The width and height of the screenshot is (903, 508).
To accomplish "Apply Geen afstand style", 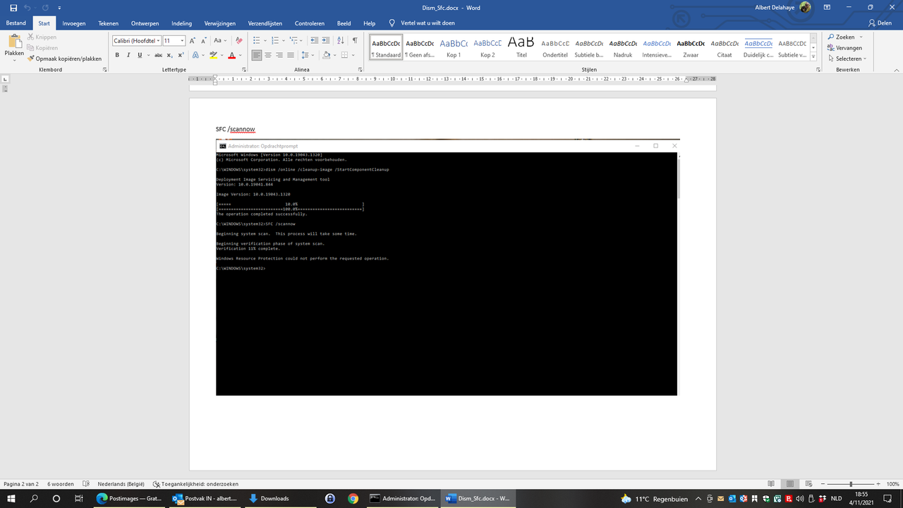I will (x=420, y=47).
